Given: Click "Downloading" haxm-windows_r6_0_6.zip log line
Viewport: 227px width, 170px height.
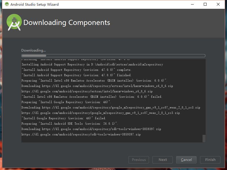Looking at the screenshot, I should 97,86.
